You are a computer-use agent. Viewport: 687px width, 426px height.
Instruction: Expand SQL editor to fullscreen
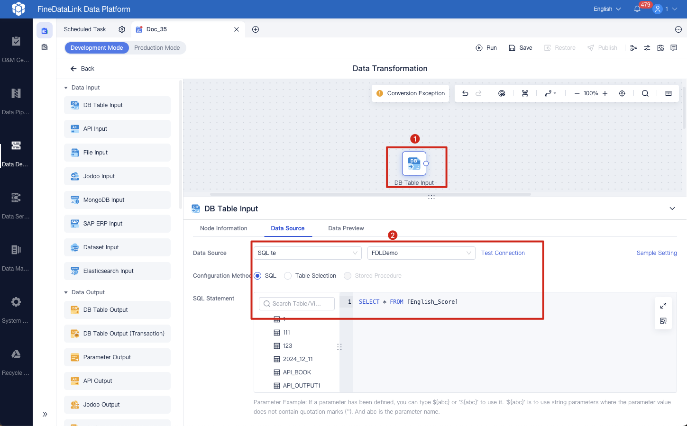663,306
